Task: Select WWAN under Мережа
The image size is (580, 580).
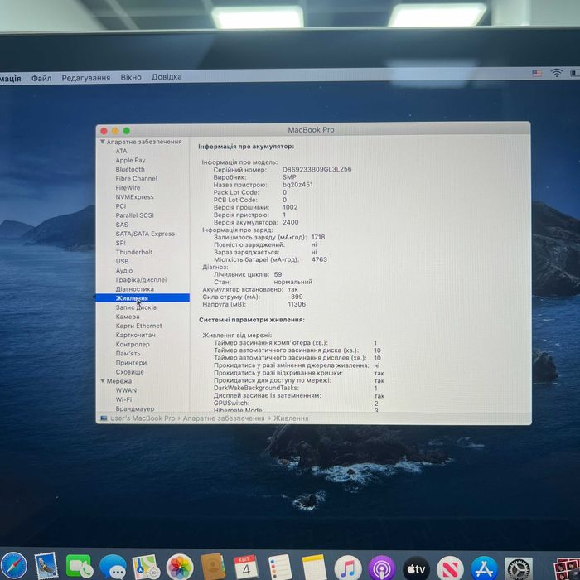Action: pos(126,390)
